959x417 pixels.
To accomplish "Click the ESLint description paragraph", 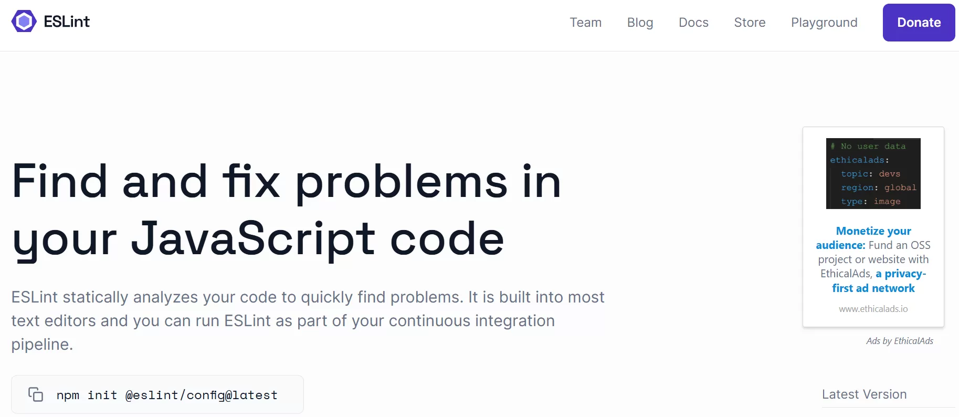I will tap(307, 320).
